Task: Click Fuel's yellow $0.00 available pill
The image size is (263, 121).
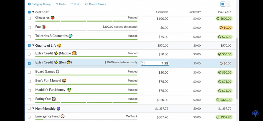Action: coord(226,28)
